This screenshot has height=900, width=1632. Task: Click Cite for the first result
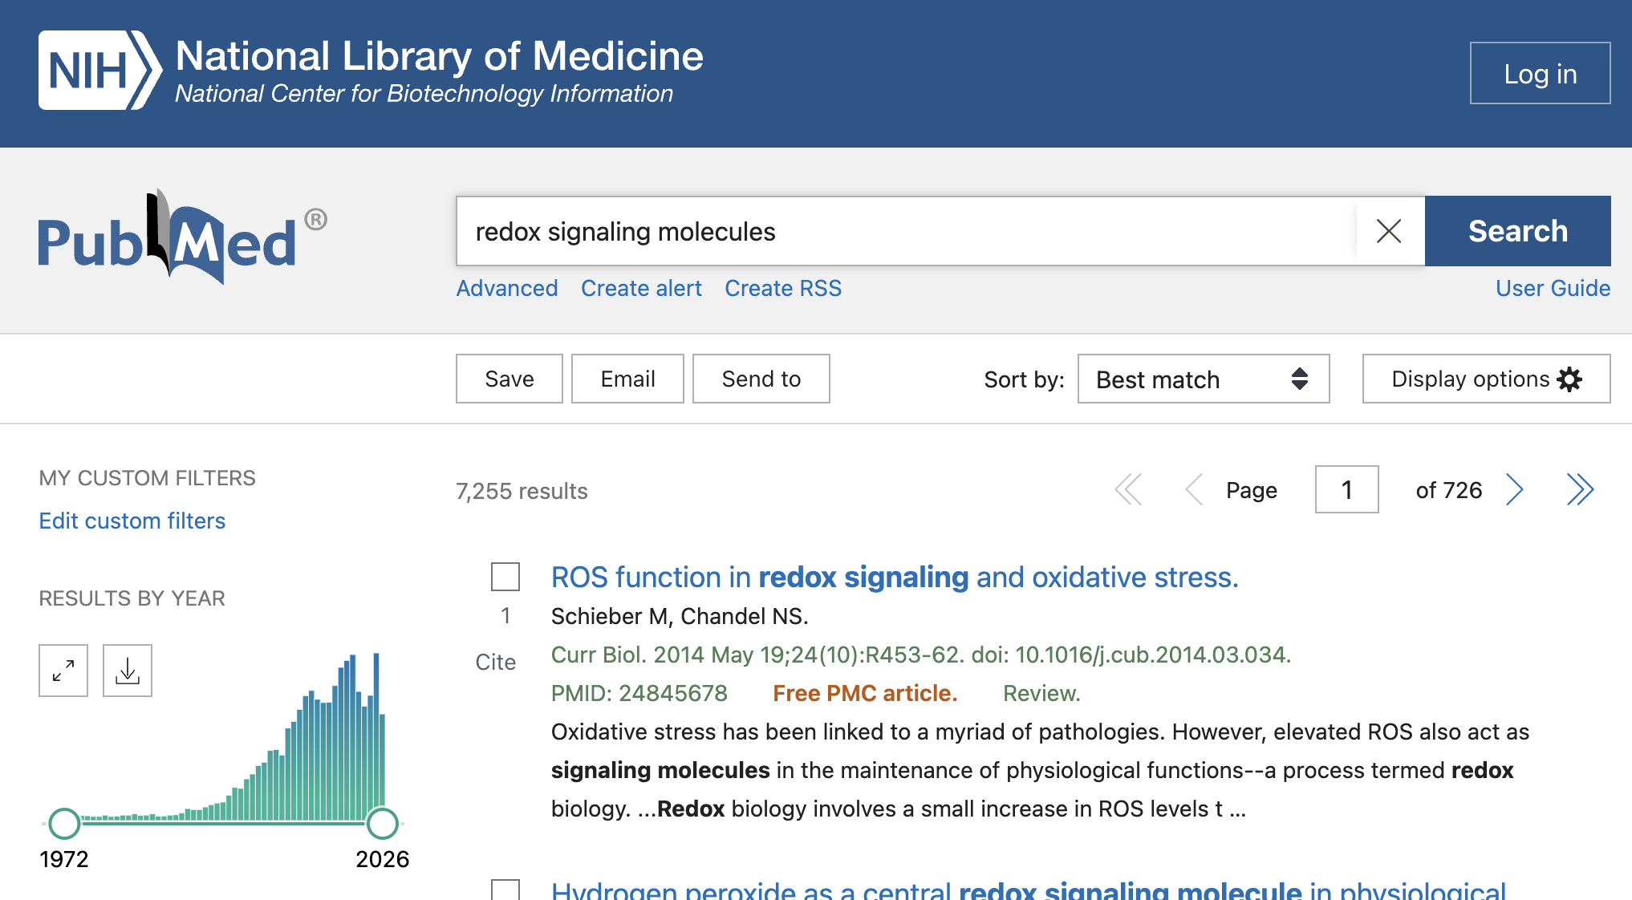[x=495, y=662]
